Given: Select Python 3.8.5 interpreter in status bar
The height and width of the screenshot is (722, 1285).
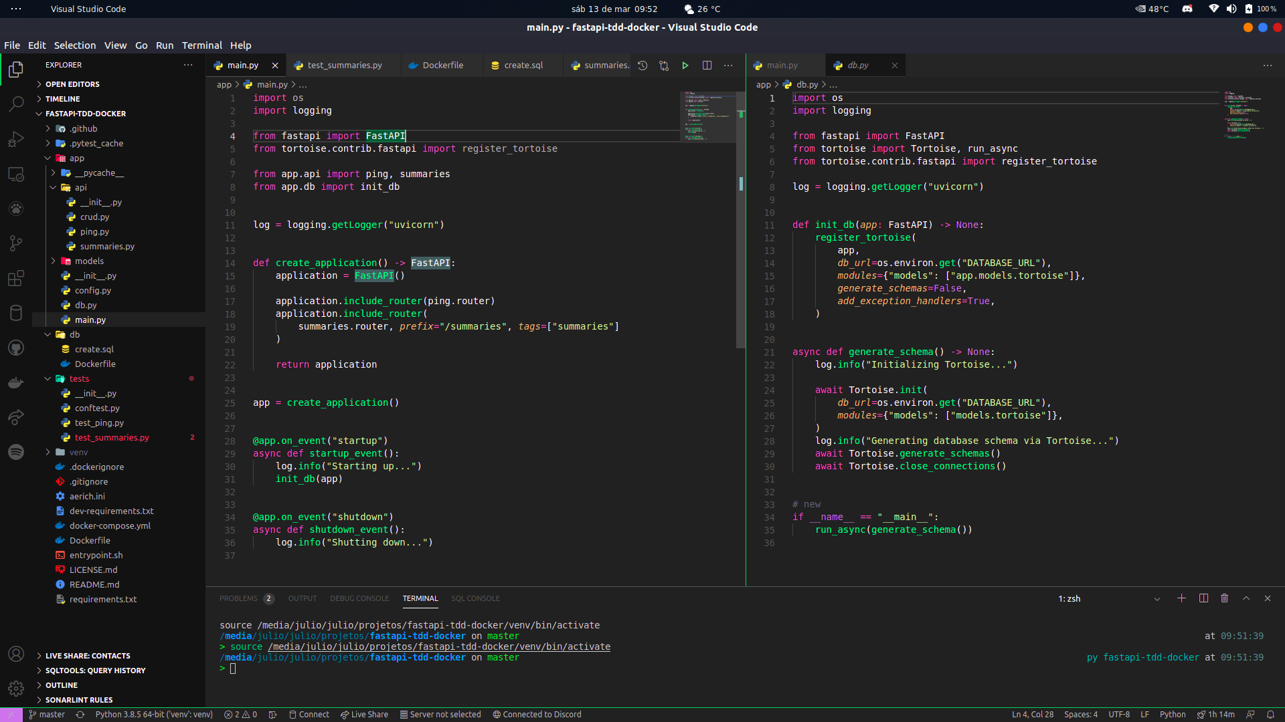Looking at the screenshot, I should pyautogui.click(x=154, y=715).
